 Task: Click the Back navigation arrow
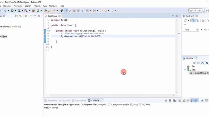105,11
